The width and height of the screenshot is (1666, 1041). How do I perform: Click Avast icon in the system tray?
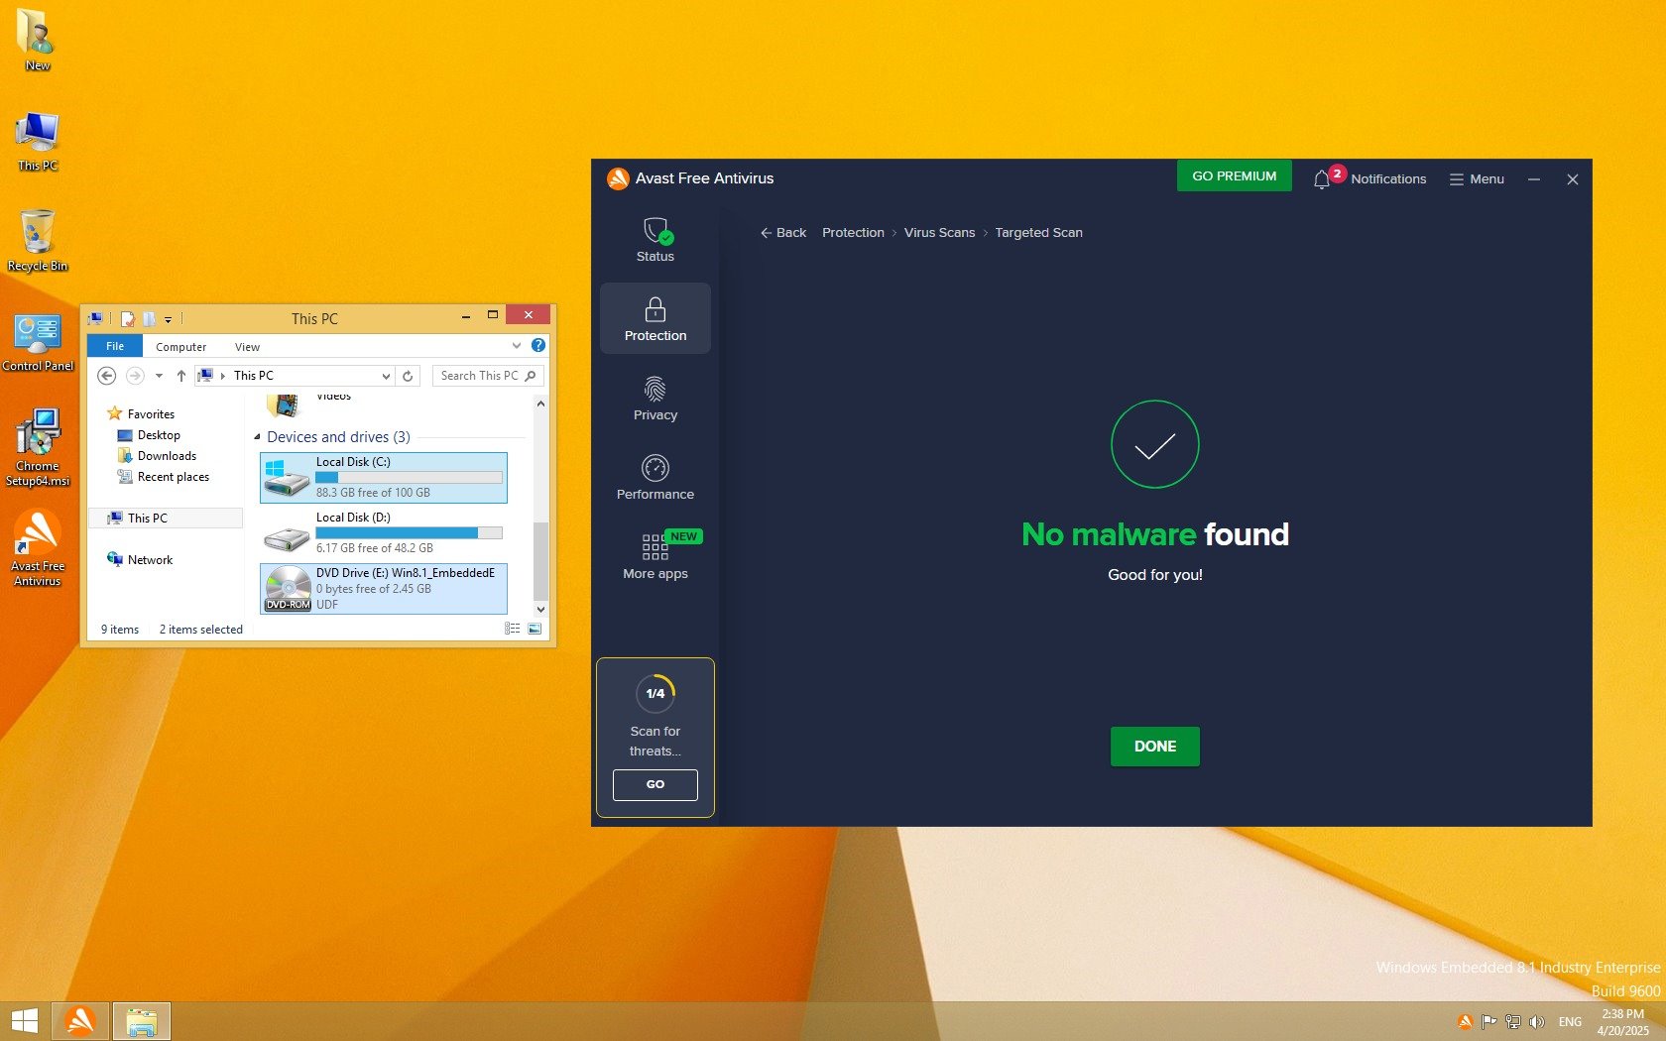click(x=1465, y=1022)
